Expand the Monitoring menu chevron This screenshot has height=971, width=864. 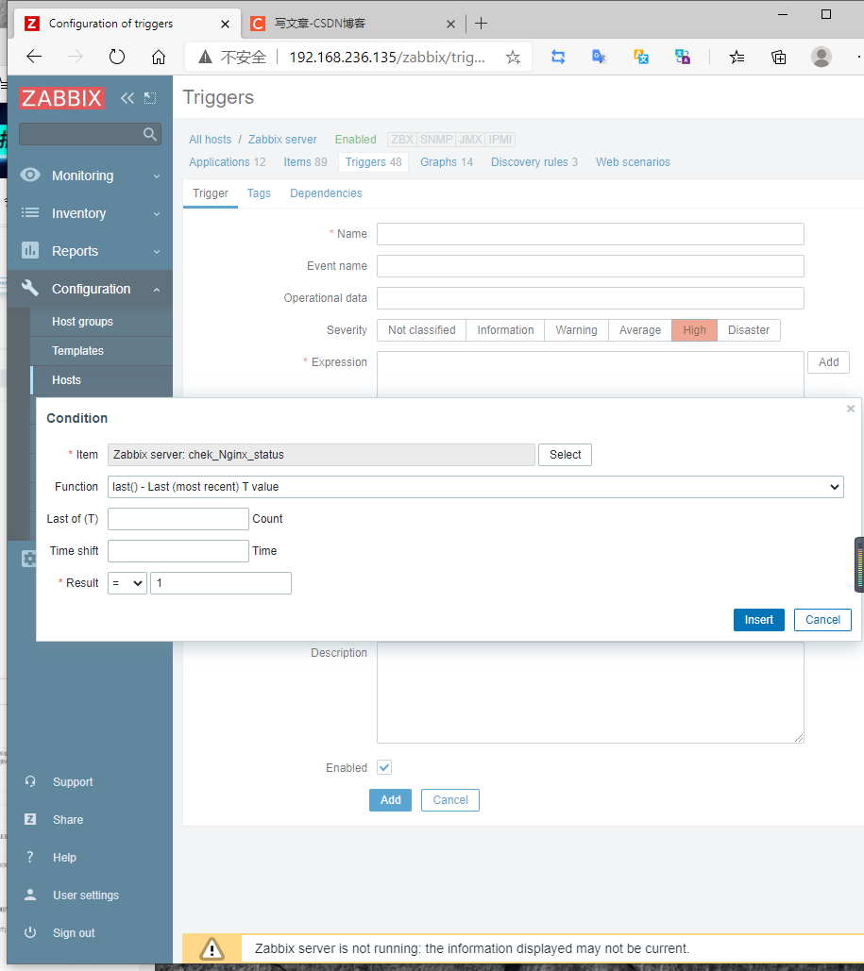pos(157,176)
